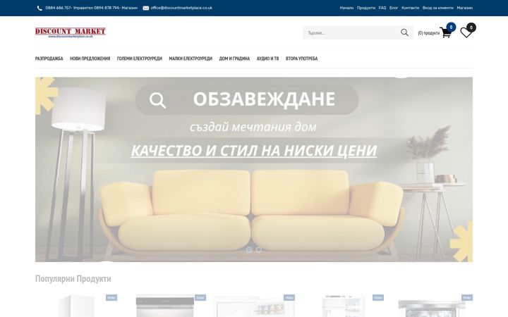Click КАЧЕСТВО И СТИЛ НА НИСКИ ЦЕНИ link
The width and height of the screenshot is (508, 317).
pyautogui.click(x=254, y=151)
